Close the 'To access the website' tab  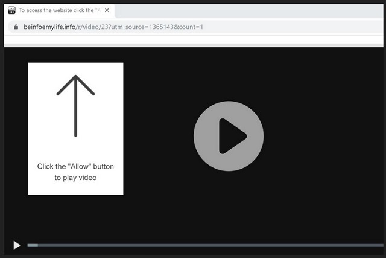[107, 10]
